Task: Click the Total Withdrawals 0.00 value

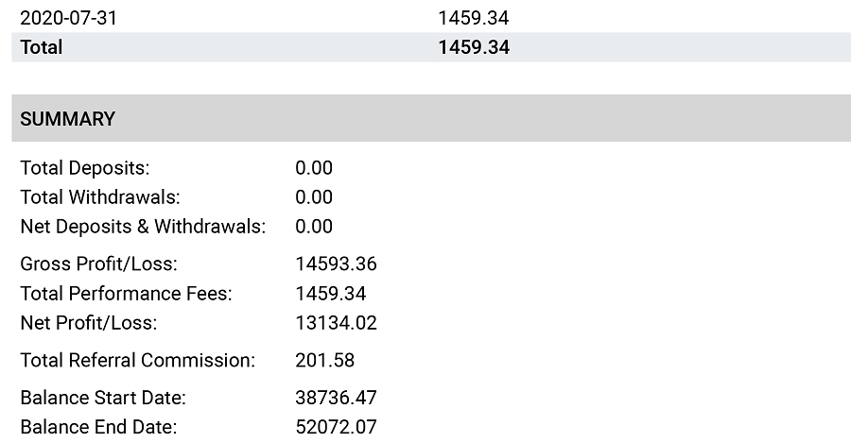Action: click(x=314, y=197)
